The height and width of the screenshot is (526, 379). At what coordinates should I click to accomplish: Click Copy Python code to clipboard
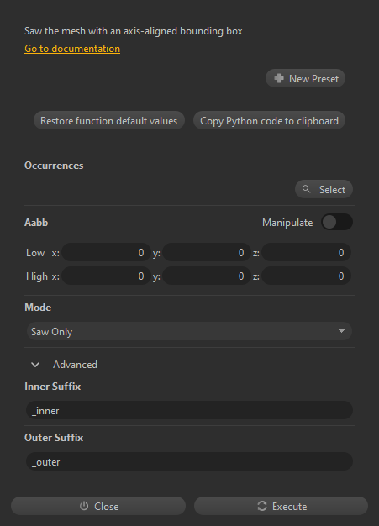pyautogui.click(x=269, y=120)
